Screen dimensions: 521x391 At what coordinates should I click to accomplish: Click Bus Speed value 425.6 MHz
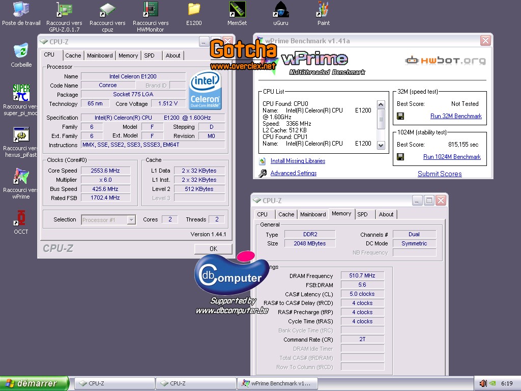tap(105, 189)
